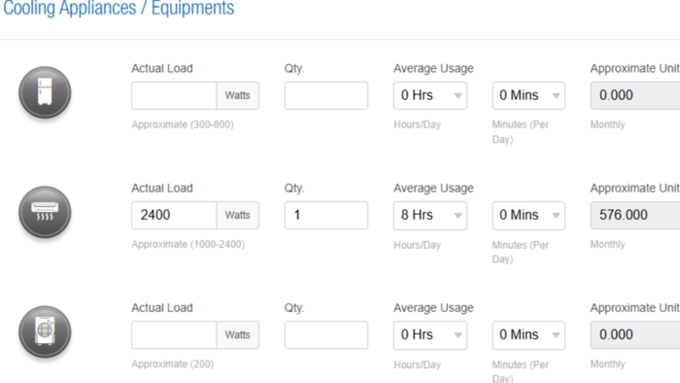
Task: Open air conditioner 0 Mins dropdown
Action: pyautogui.click(x=528, y=215)
